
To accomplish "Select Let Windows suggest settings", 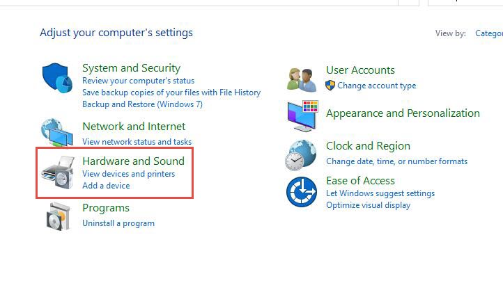I will click(380, 193).
